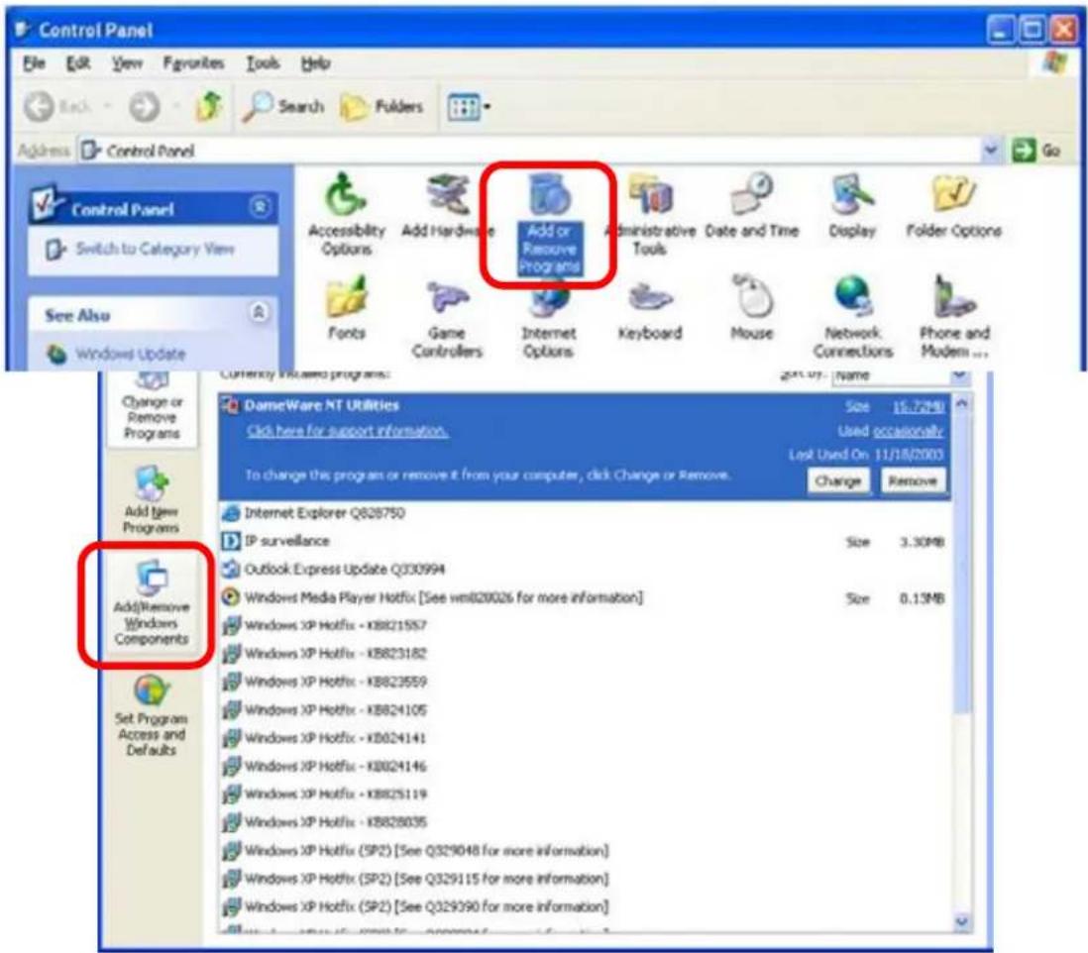Collapse the Control Panel task pane
This screenshot has height=953, width=1088.
tap(260, 207)
